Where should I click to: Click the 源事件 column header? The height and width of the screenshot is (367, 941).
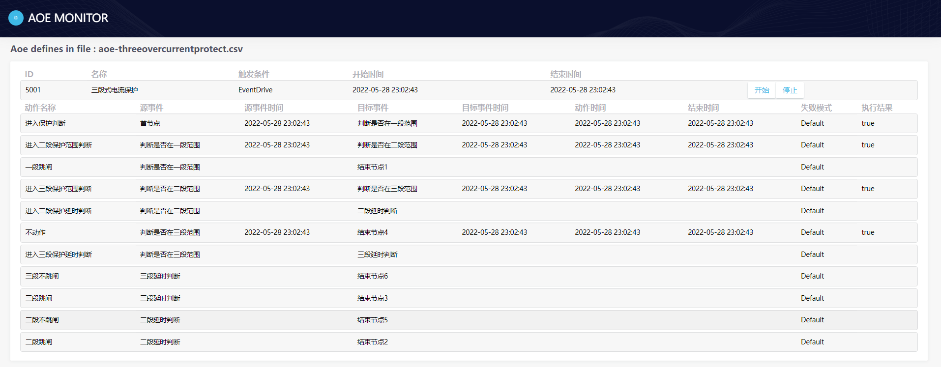[151, 108]
